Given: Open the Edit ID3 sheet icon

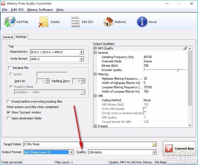Looking at the screenshot, I should point(75,22).
